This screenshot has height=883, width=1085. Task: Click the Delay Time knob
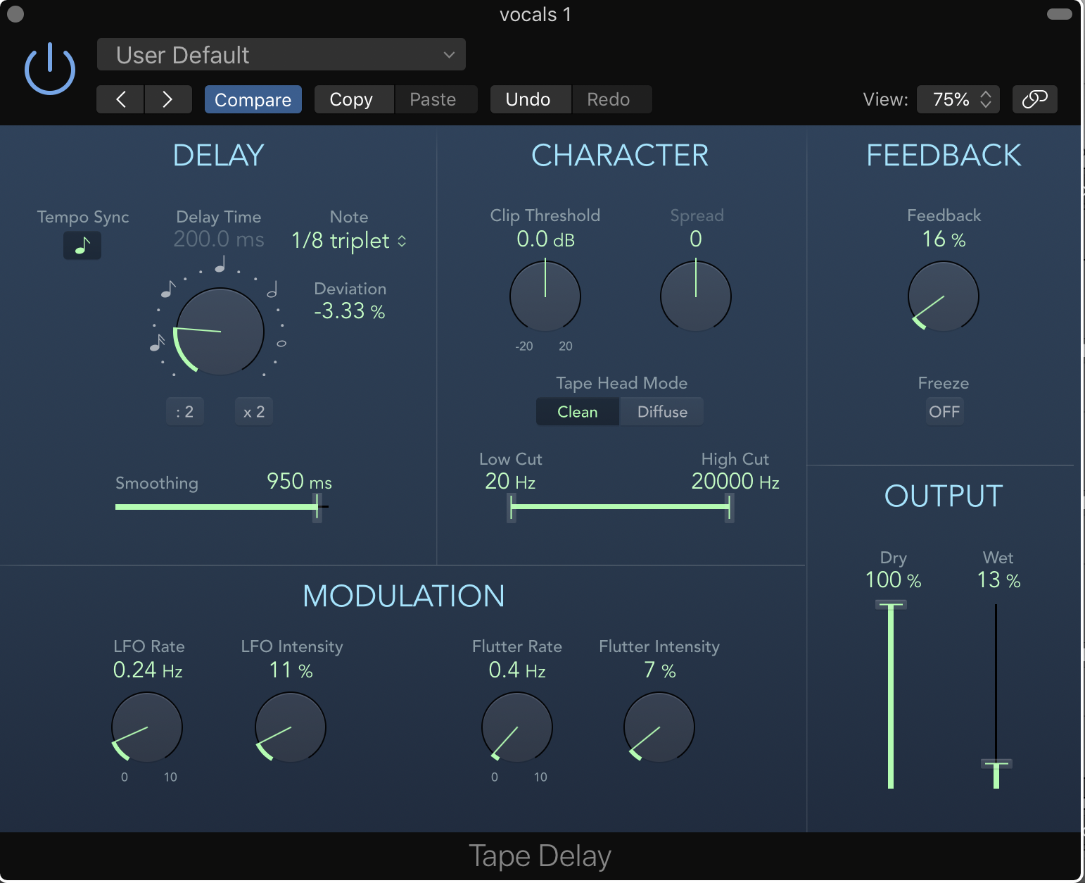(x=220, y=331)
